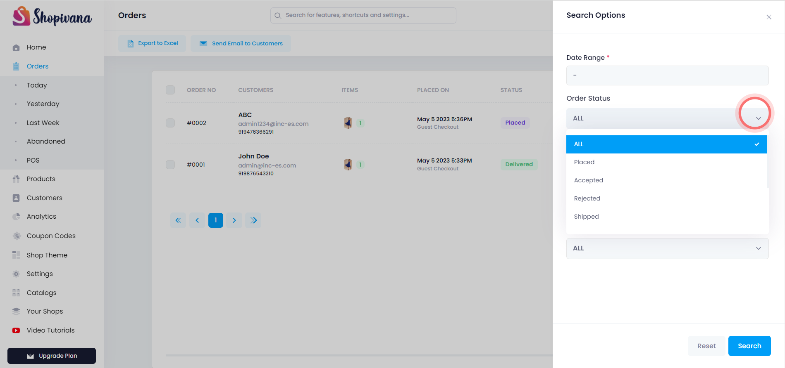This screenshot has height=368, width=785.
Task: Click customer name John Doe
Action: click(x=253, y=156)
